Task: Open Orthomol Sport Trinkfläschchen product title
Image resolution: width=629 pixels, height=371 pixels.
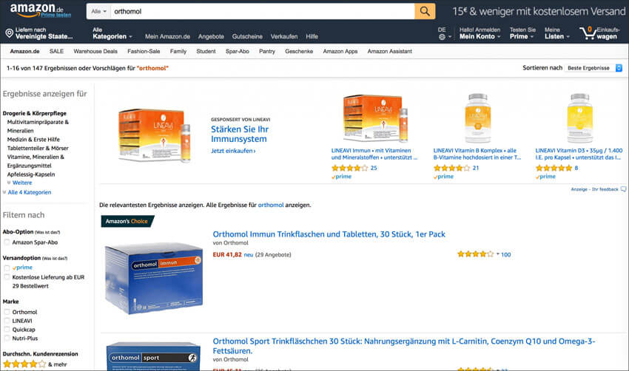Action: pos(404,346)
